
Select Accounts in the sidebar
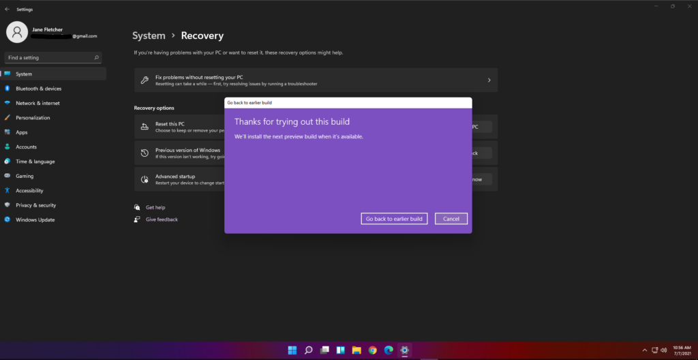tap(26, 147)
